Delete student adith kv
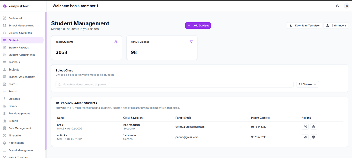 [x=314, y=137]
